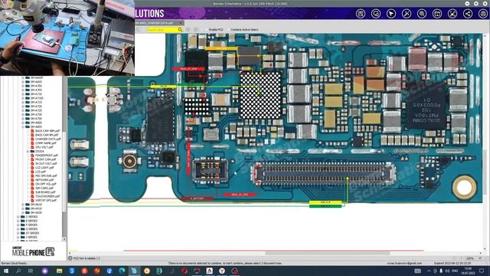490x276 pixels.
Task: Open SIM CARD.pdf in tree
Action: 44,188
